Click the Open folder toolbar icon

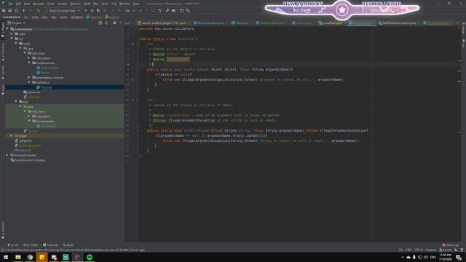click(4, 10)
